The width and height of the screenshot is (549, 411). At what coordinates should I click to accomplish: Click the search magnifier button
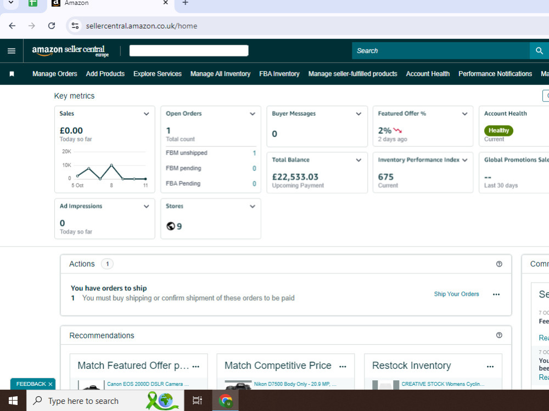coord(539,51)
